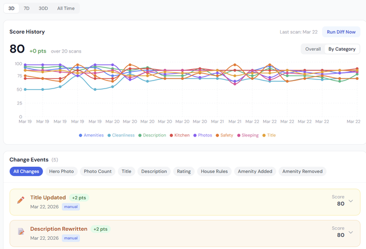
Task: Switch chart to Overall view
Action: pos(313,49)
